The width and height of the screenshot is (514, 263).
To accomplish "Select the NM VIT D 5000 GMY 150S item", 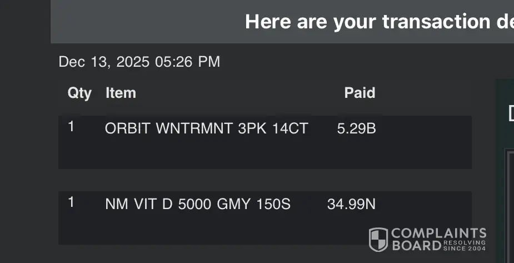I will pyautogui.click(x=198, y=204).
